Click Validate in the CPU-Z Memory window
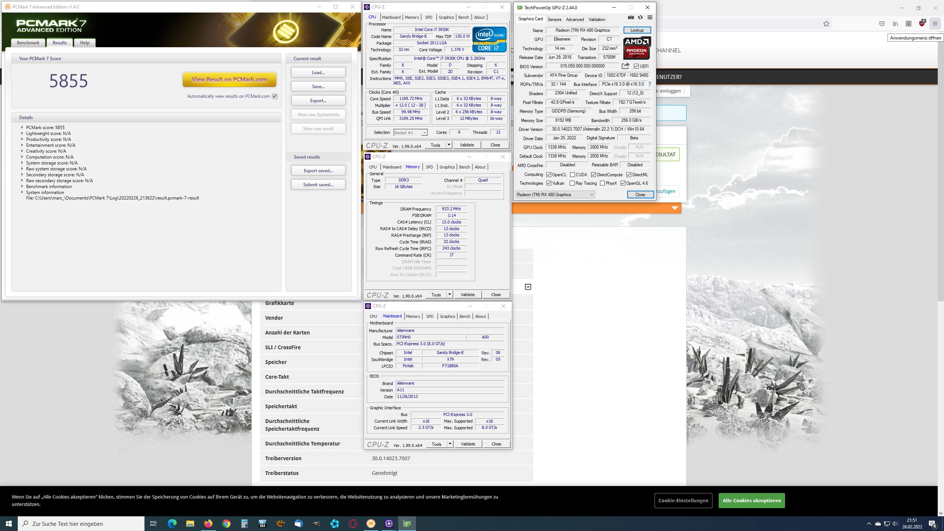Screen dimensions: 944x531 pyautogui.click(x=468, y=295)
